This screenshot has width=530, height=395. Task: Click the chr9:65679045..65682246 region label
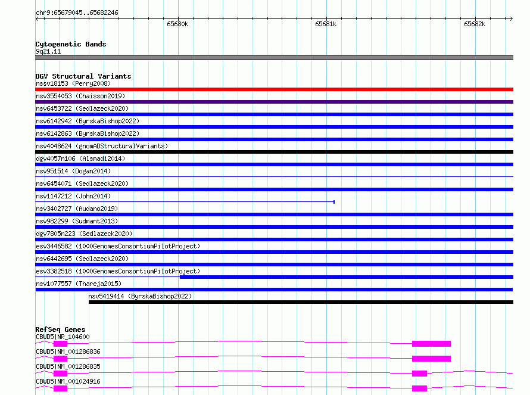(77, 13)
